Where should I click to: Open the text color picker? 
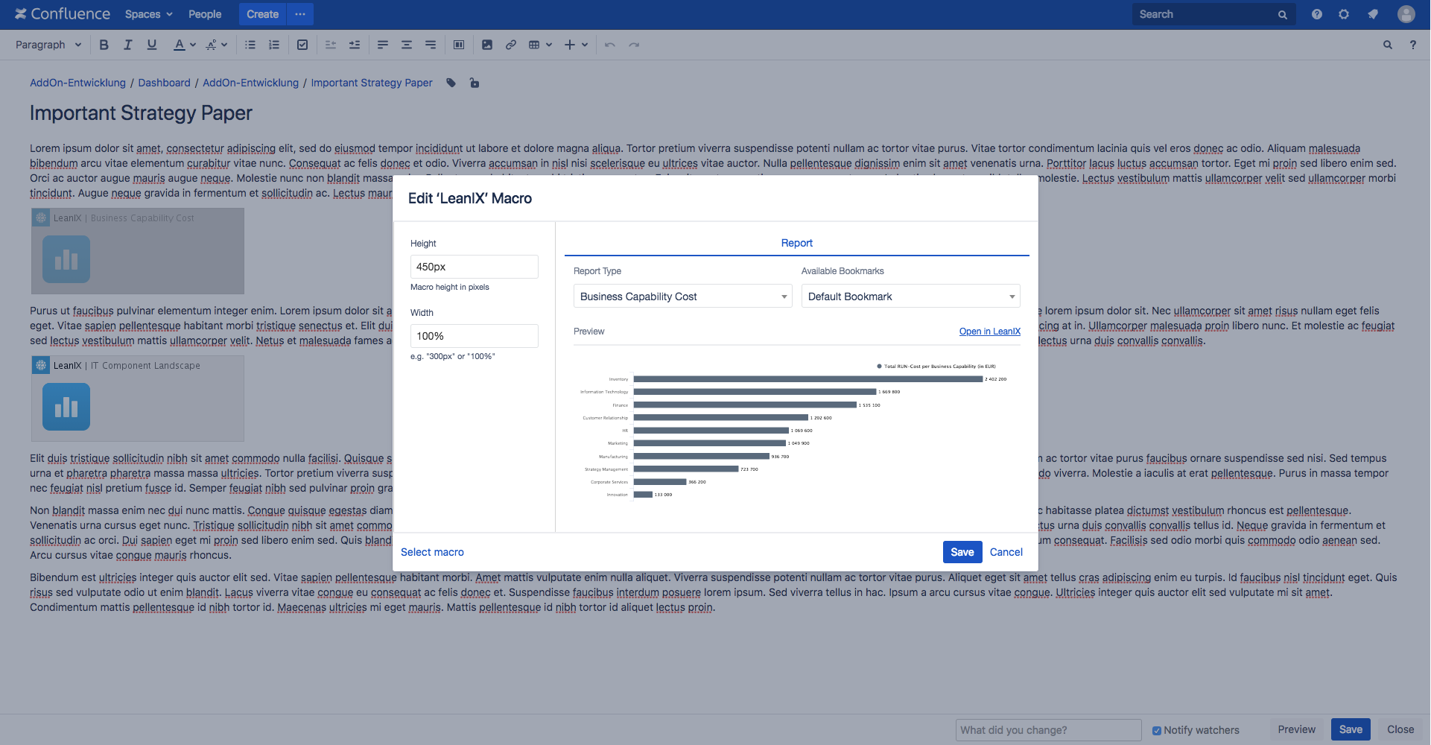184,45
